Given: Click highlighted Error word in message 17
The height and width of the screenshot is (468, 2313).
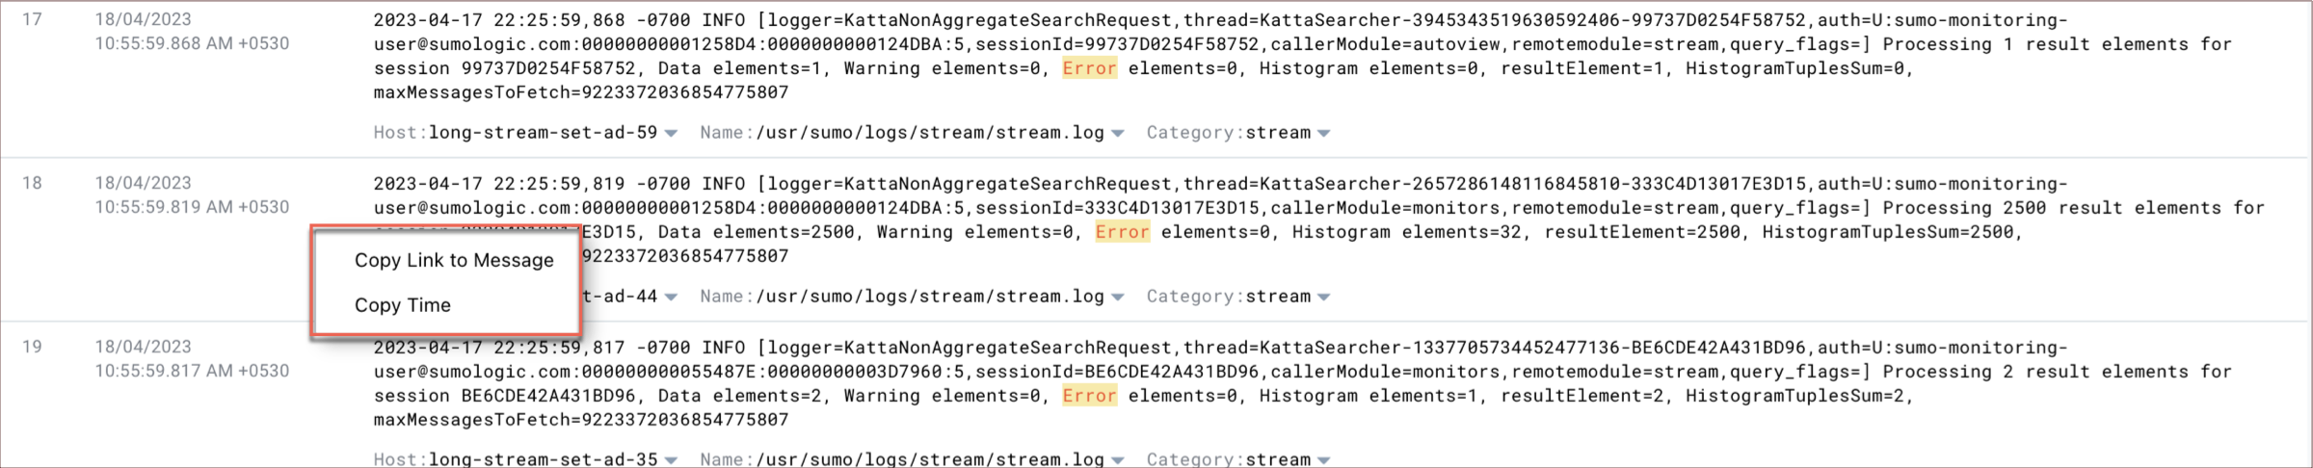Looking at the screenshot, I should (x=1089, y=68).
